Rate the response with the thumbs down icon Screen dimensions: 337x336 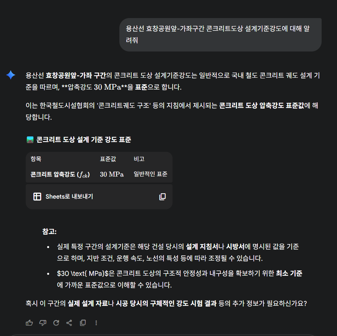coord(42,323)
